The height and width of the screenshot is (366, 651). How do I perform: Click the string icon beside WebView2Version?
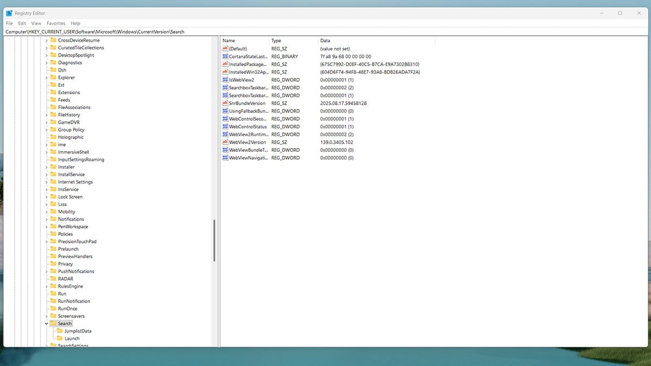click(x=225, y=142)
